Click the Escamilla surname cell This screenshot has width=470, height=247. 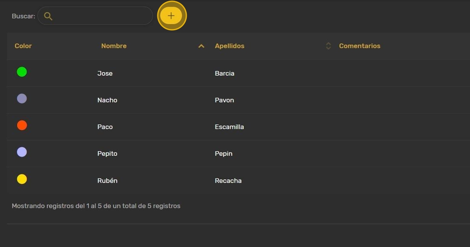point(229,127)
